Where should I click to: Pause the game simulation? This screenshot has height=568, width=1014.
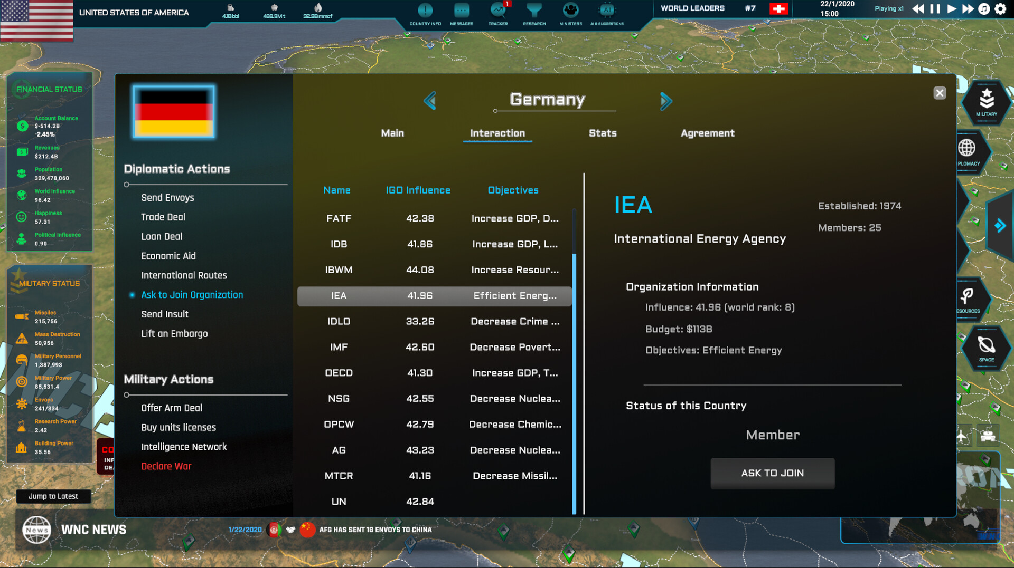[x=935, y=9]
